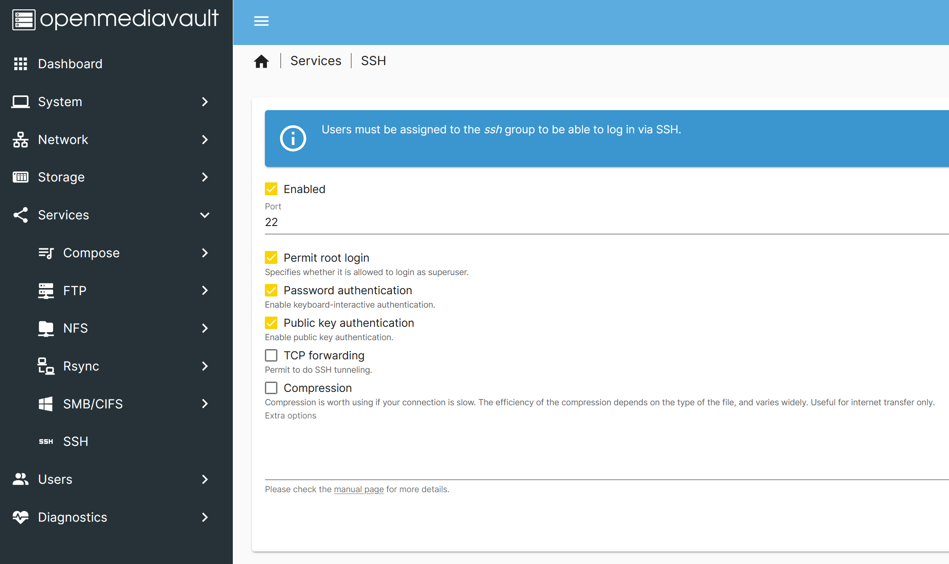Click the Rsync label in sidebar
The image size is (949, 564).
tap(81, 366)
